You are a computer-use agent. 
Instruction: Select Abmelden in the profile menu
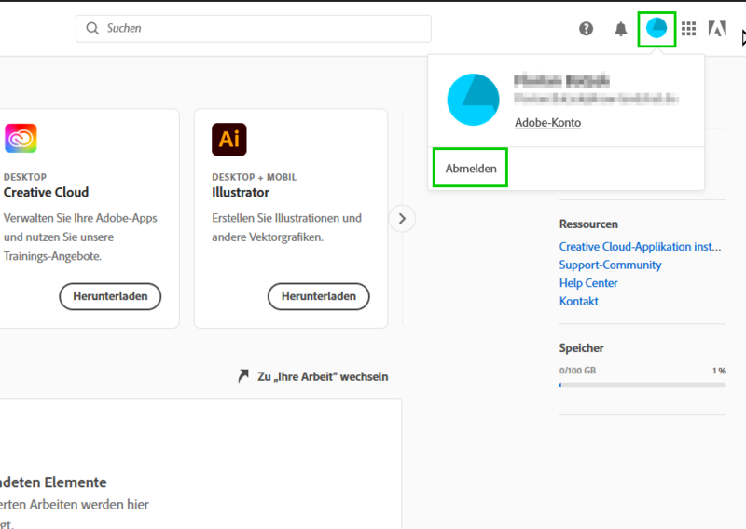click(x=471, y=169)
